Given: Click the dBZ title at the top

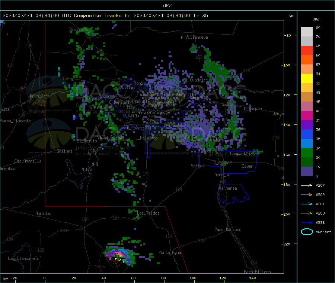Looking at the screenshot, I should click(167, 6).
